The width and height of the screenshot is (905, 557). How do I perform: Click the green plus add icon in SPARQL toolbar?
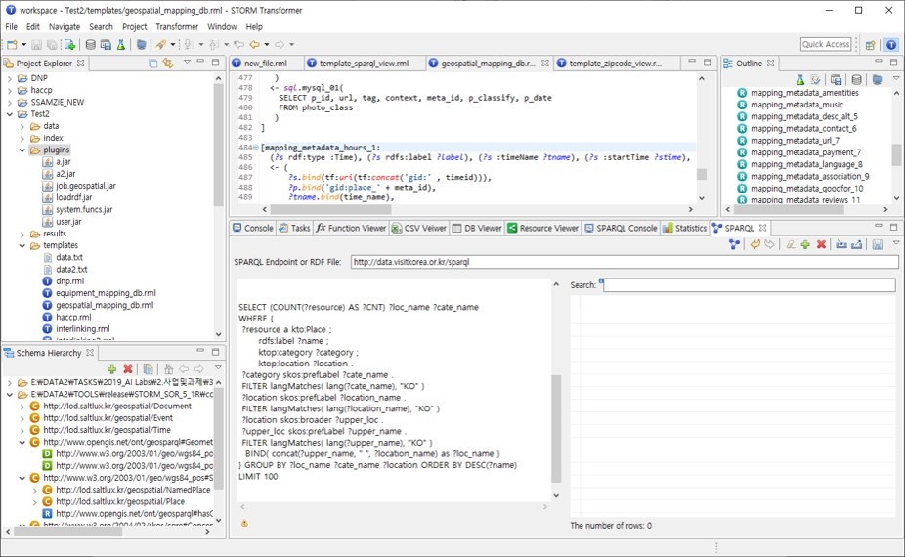coord(805,244)
